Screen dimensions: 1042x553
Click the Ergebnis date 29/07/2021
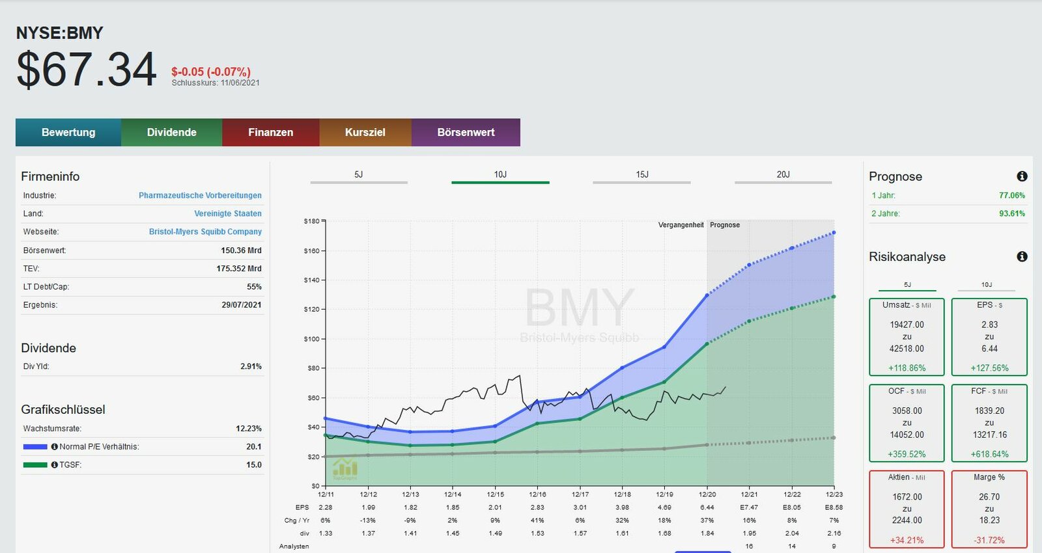242,305
